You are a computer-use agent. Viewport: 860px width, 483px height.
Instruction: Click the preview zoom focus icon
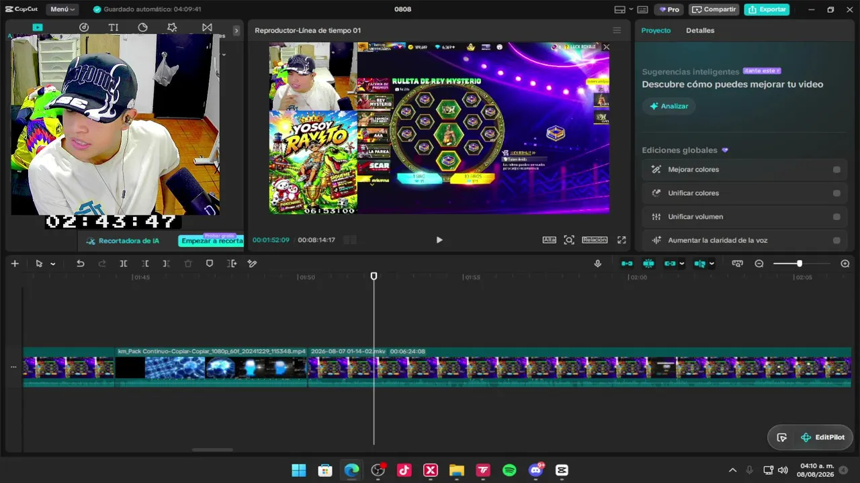[x=569, y=240]
